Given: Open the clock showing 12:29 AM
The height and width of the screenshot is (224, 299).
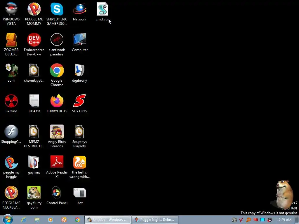Looking at the screenshot, I should coord(284,220).
